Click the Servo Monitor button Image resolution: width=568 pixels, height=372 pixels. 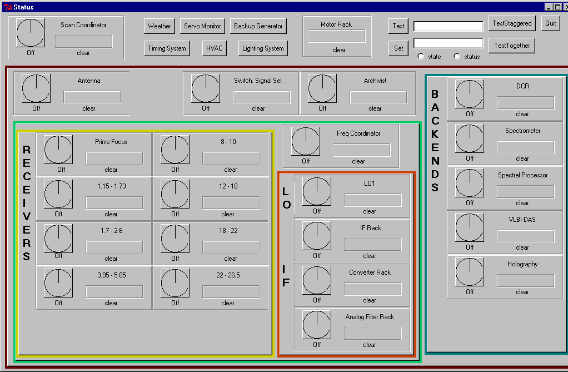point(202,26)
